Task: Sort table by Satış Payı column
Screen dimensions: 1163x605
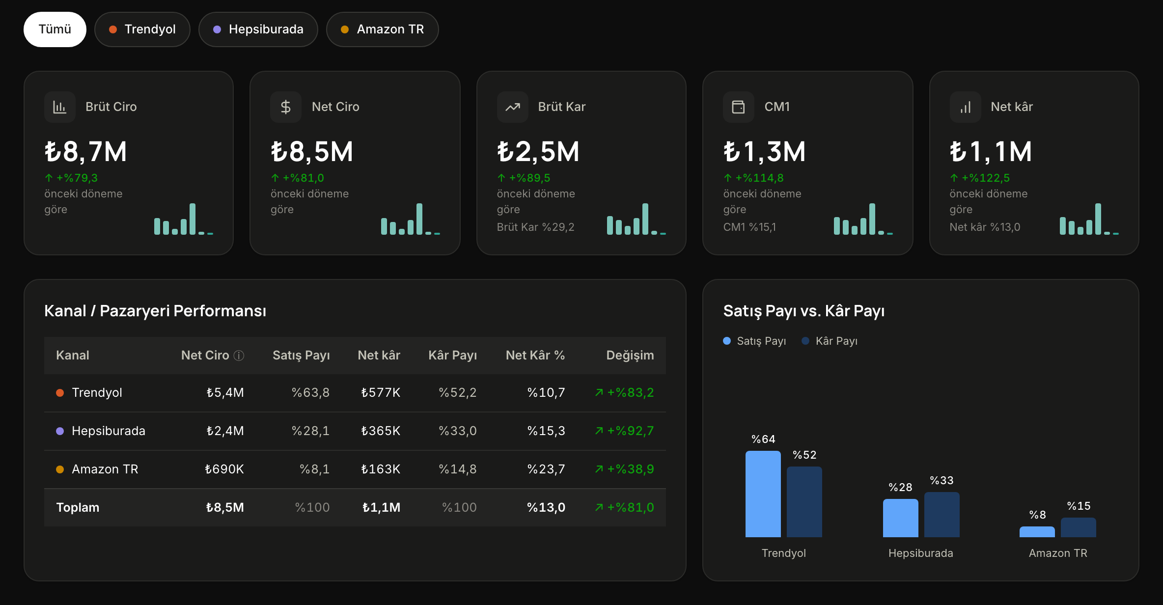Action: click(301, 355)
